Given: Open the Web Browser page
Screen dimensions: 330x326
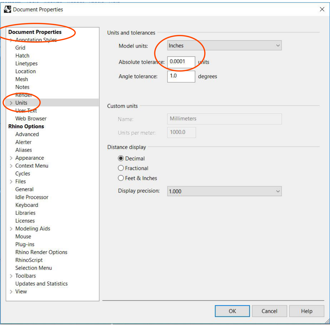Looking at the screenshot, I should pyautogui.click(x=31, y=118).
